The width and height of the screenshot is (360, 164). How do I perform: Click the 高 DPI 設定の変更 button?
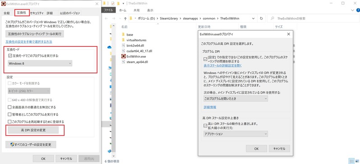[33, 130]
